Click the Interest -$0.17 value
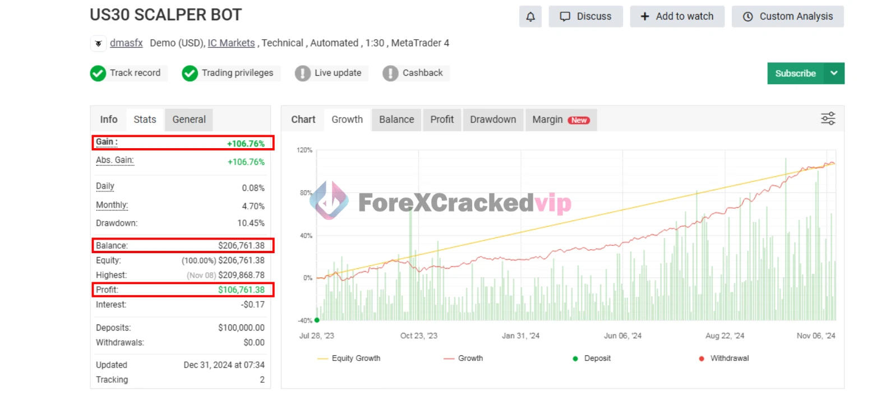 (x=252, y=304)
